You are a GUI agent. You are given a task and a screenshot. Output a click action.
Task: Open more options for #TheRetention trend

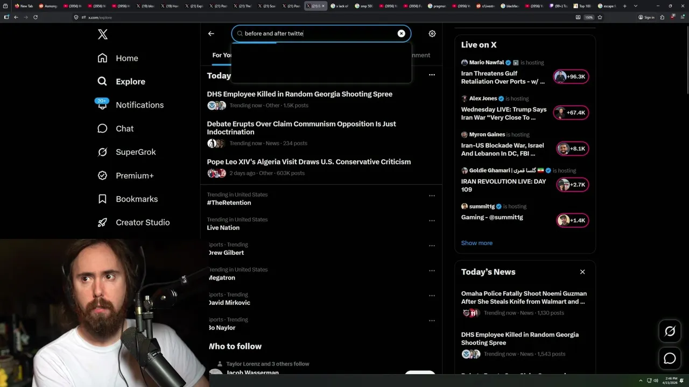coord(432,196)
